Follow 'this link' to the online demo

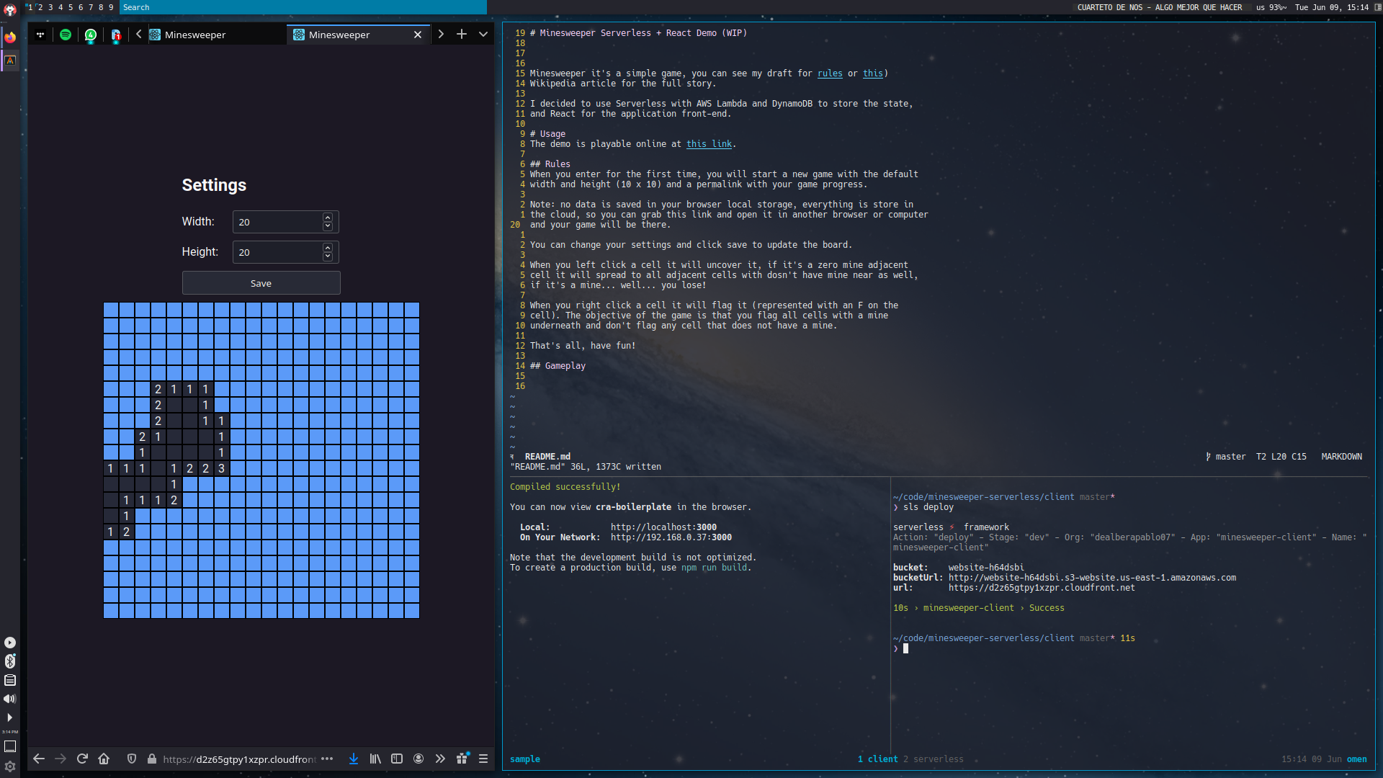[x=709, y=144]
